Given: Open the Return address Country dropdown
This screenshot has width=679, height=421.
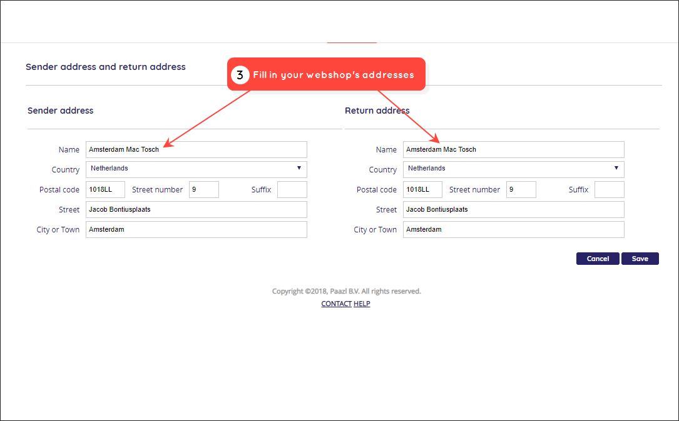Looking at the screenshot, I should 514,169.
